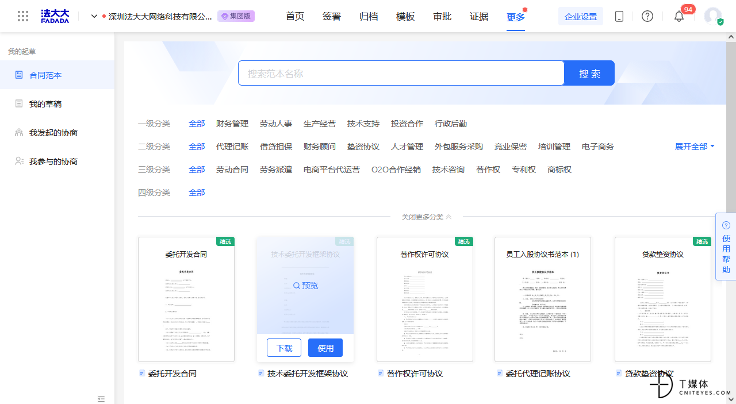Filter 三级分类 by 电商平台代运营
This screenshot has height=404, width=736.
(332, 170)
